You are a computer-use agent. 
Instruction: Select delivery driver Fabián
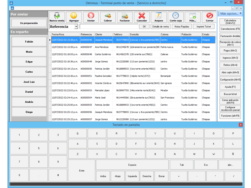click(29, 42)
